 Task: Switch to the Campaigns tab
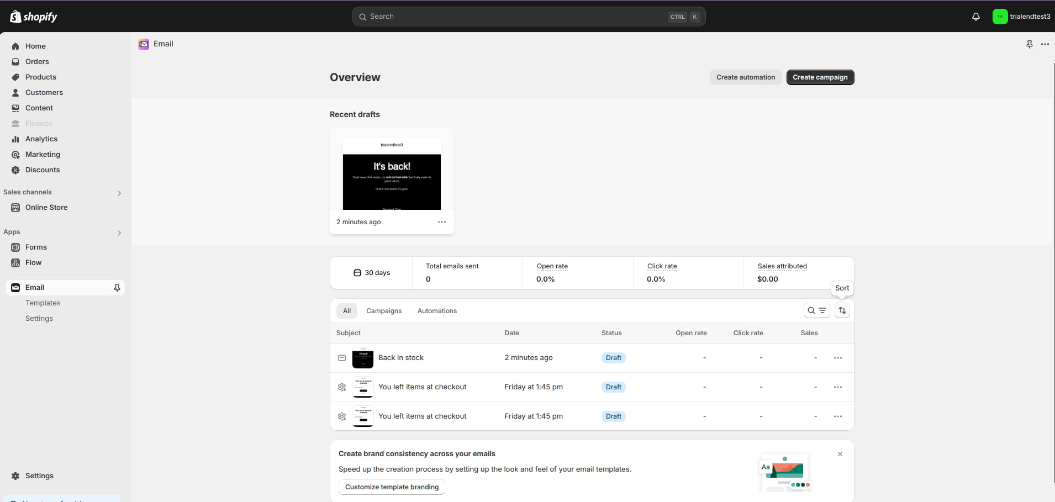(384, 311)
